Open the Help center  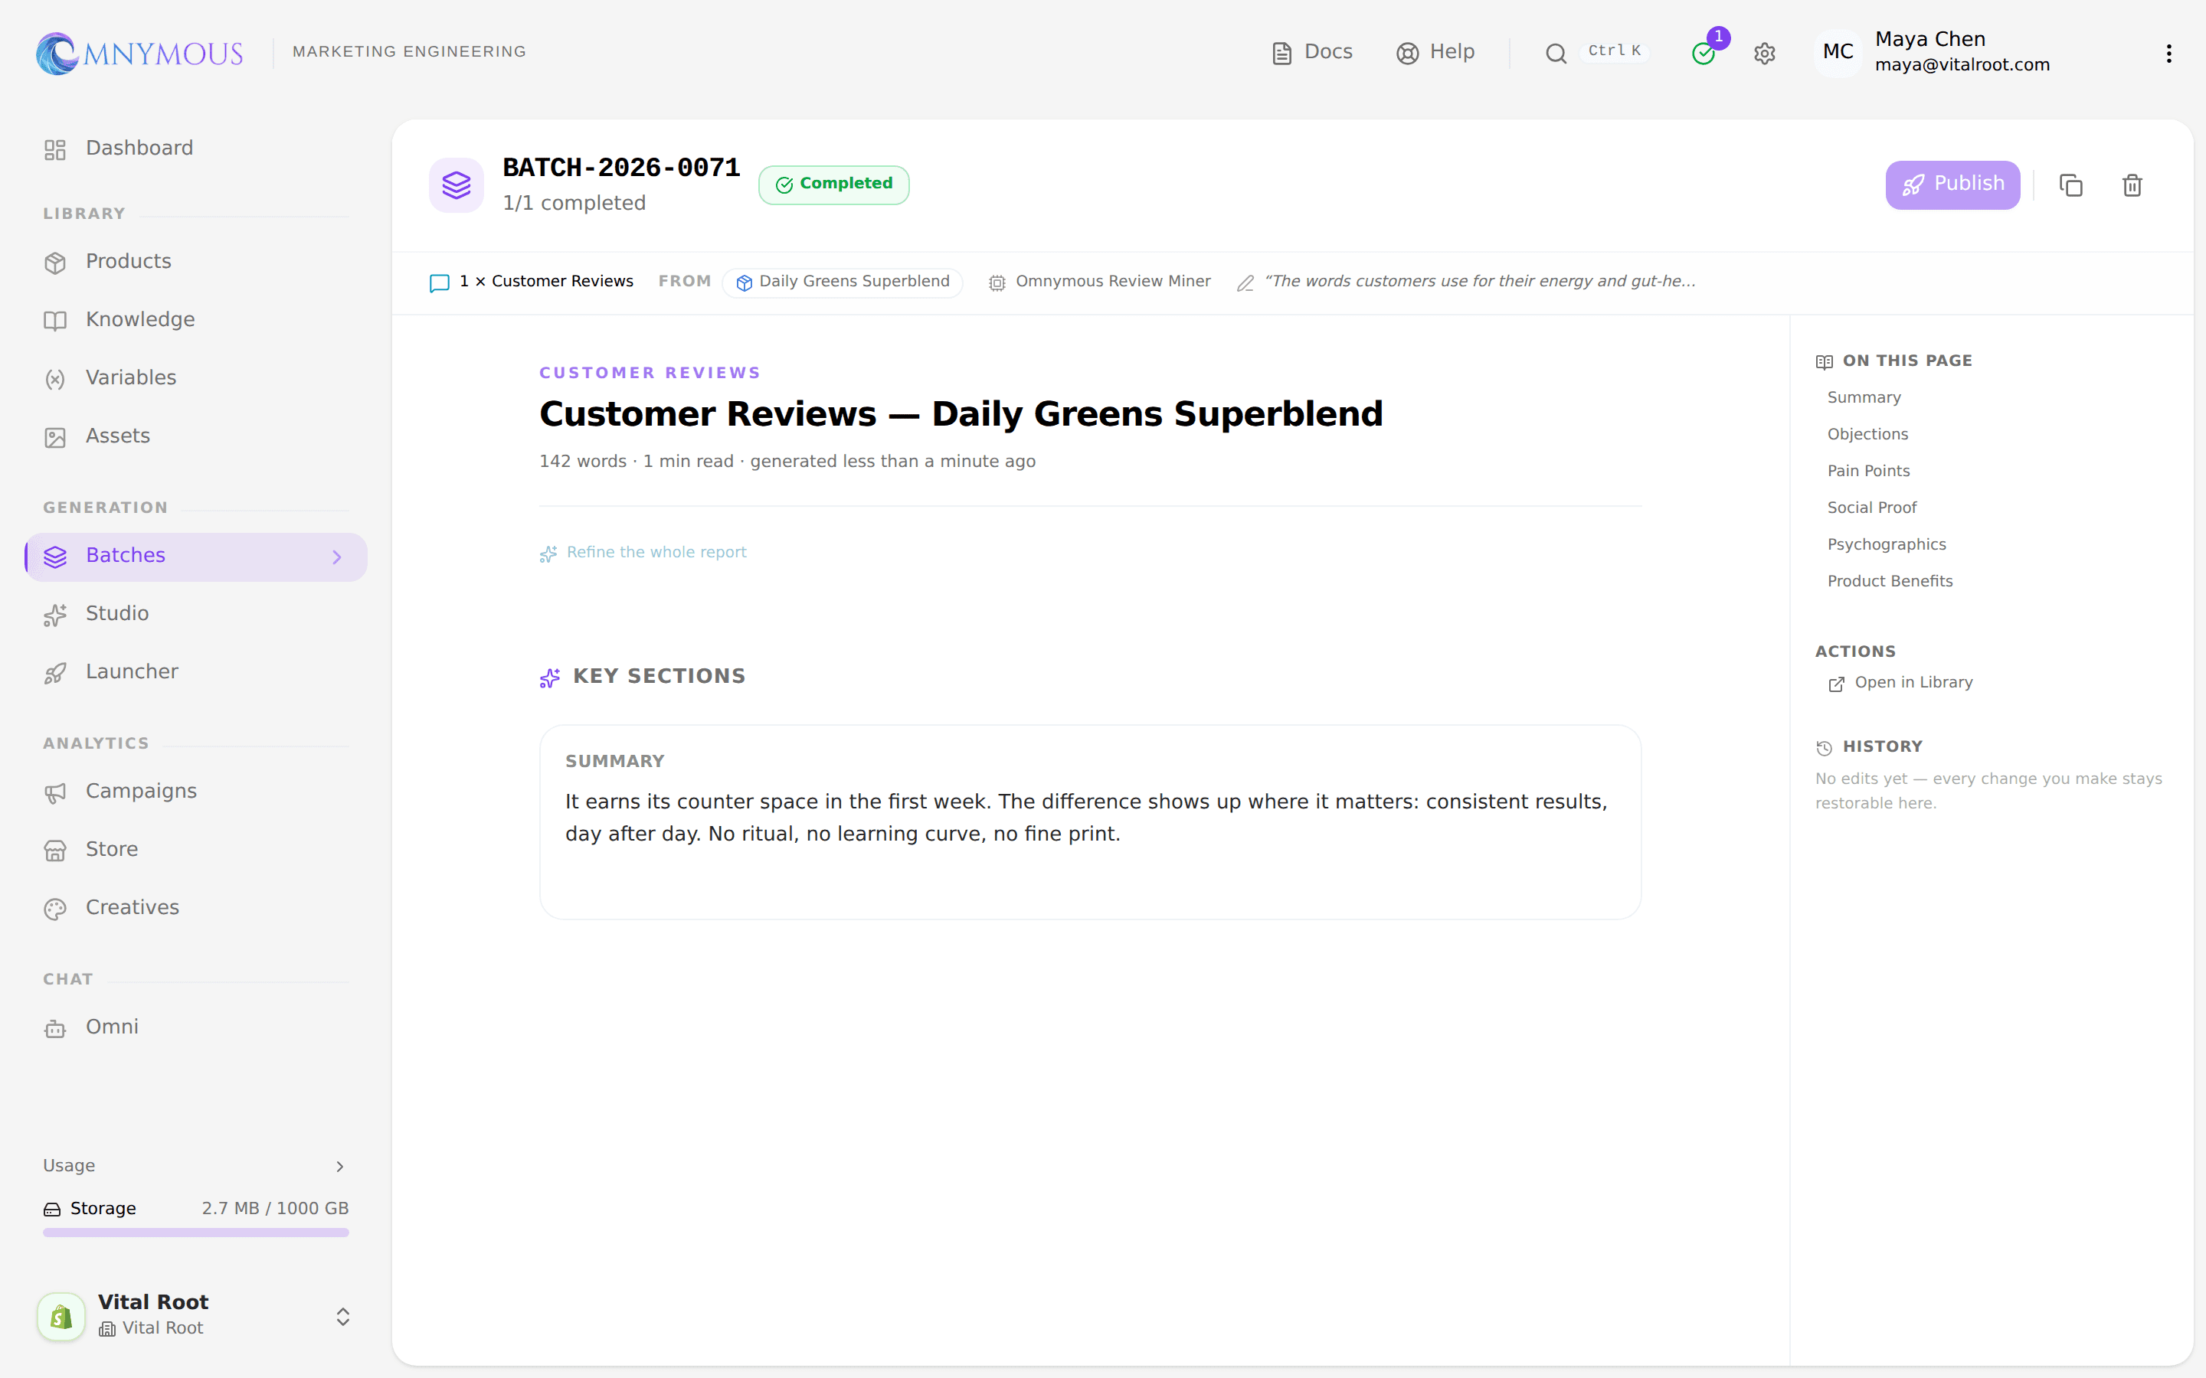(x=1435, y=52)
